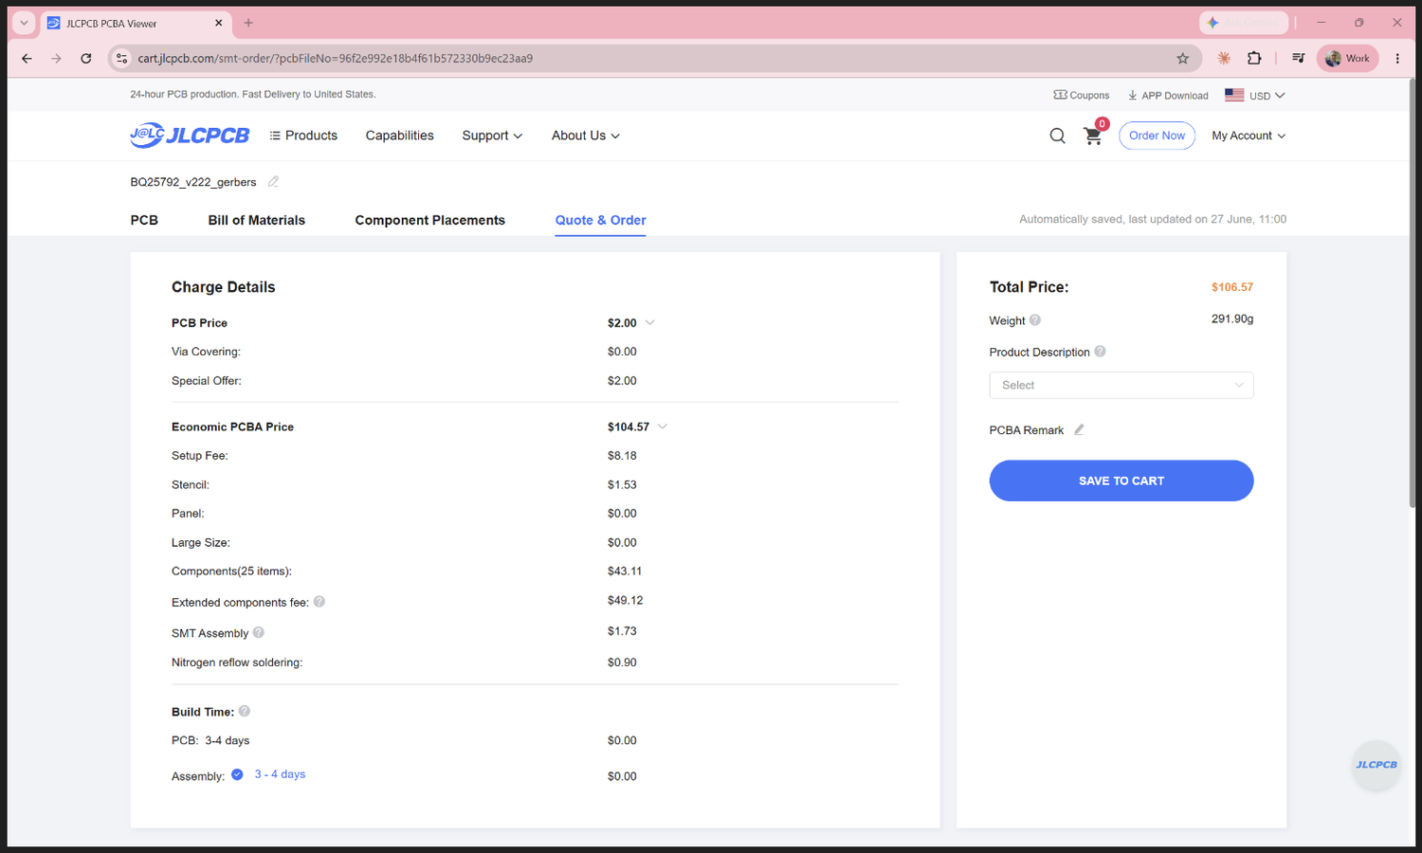Click SAVE TO CART button

coord(1121,481)
